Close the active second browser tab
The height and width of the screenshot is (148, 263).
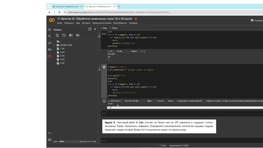114,7
